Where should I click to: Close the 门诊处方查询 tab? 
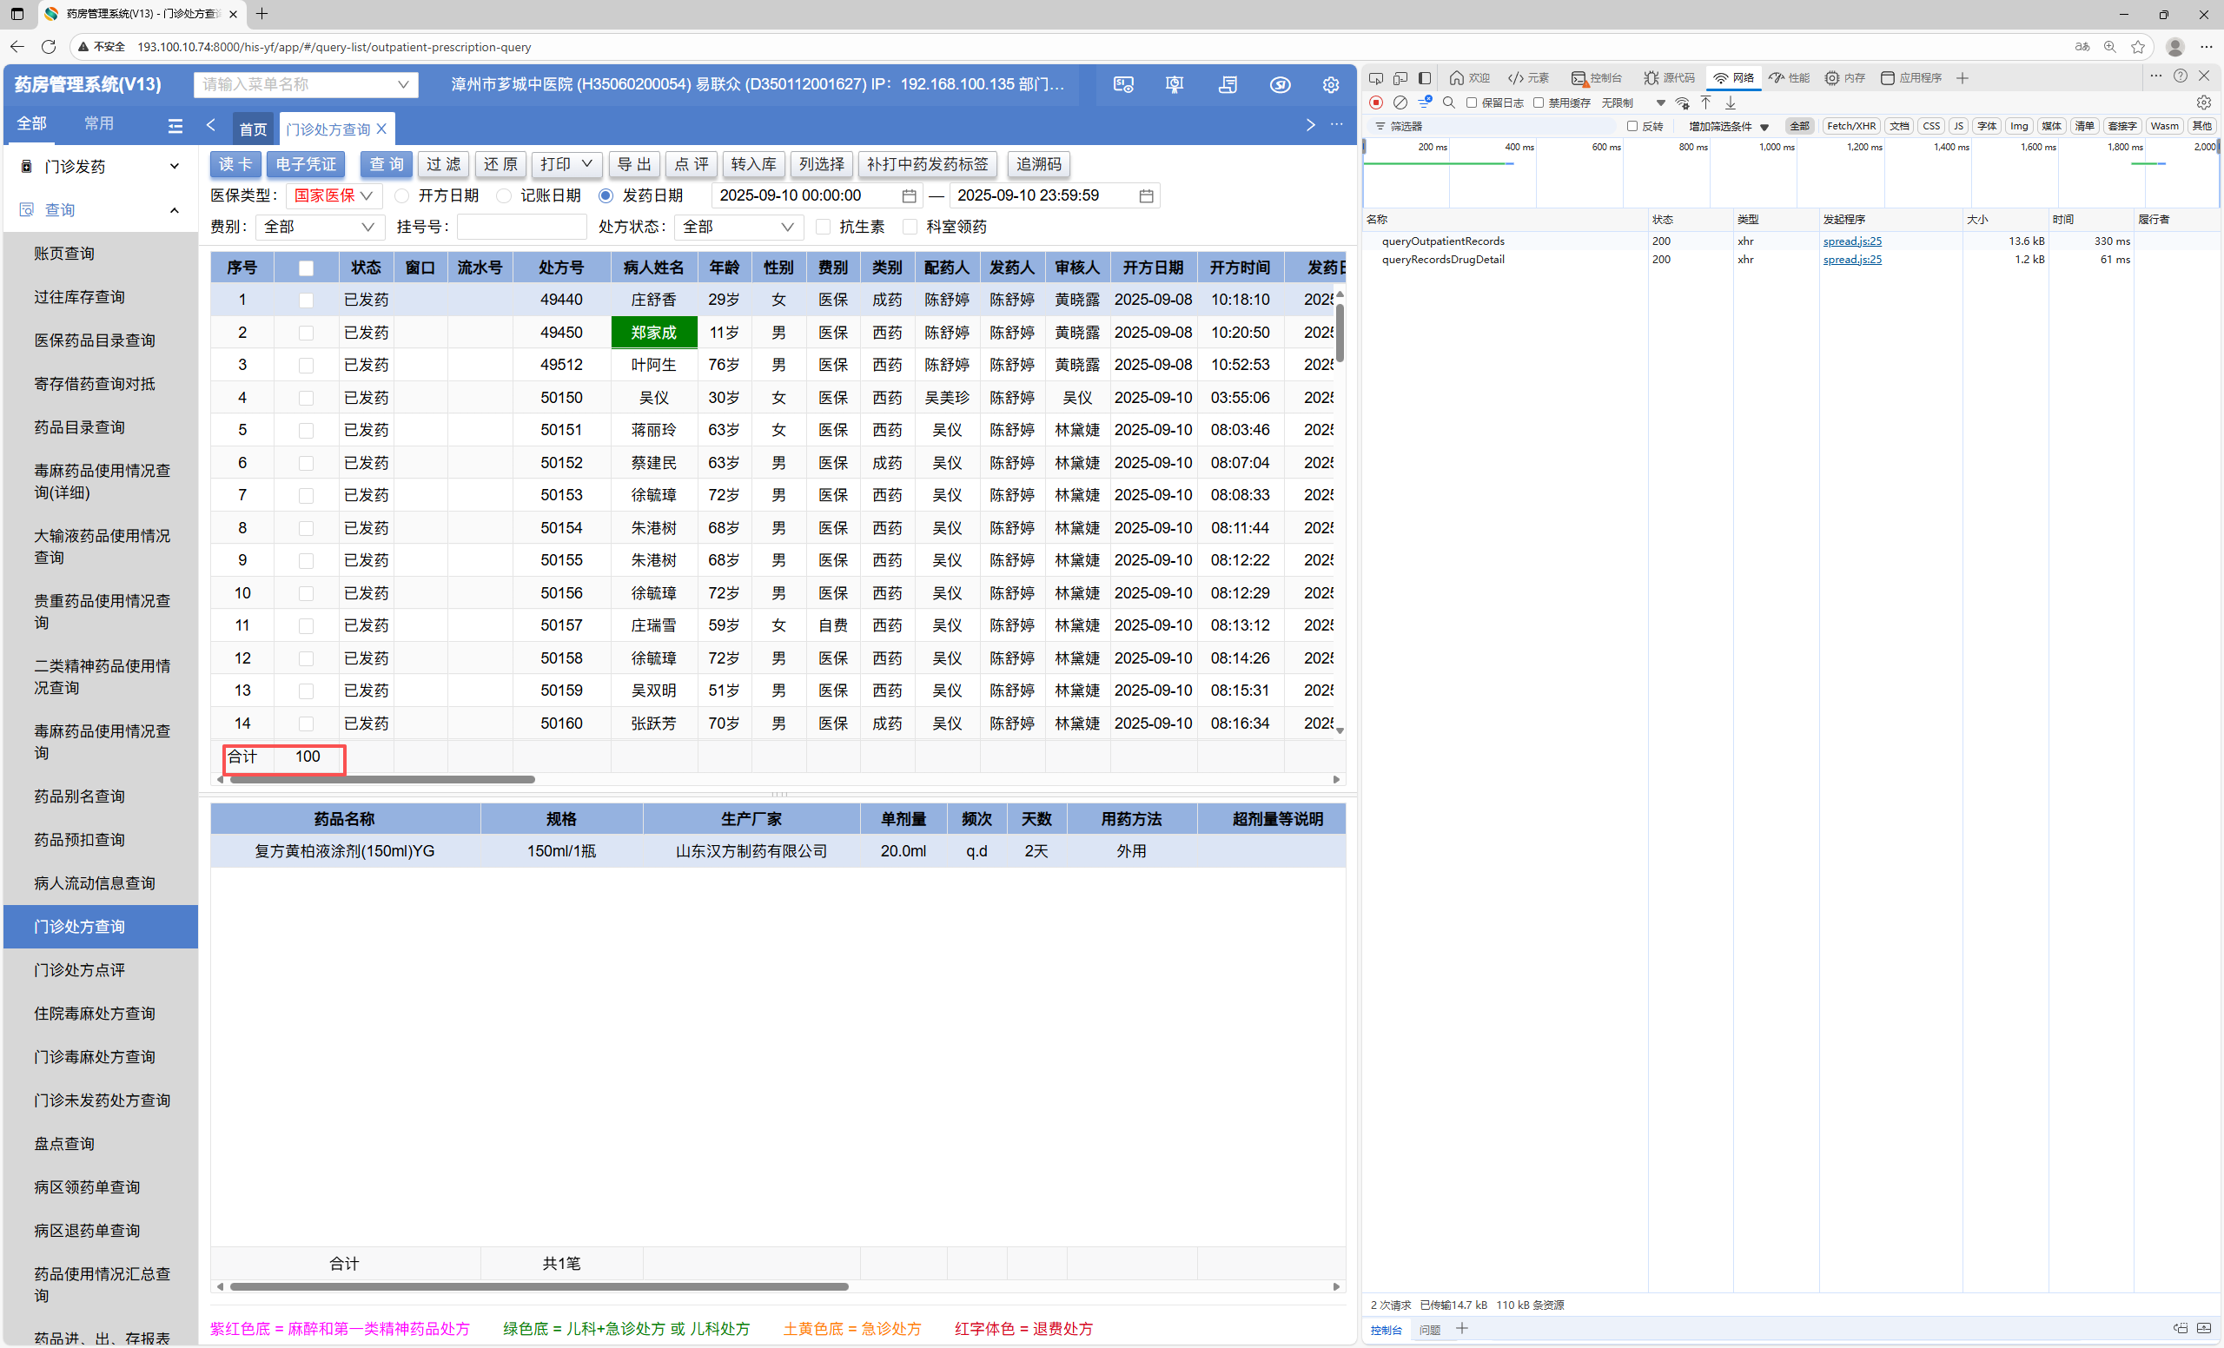tap(381, 129)
